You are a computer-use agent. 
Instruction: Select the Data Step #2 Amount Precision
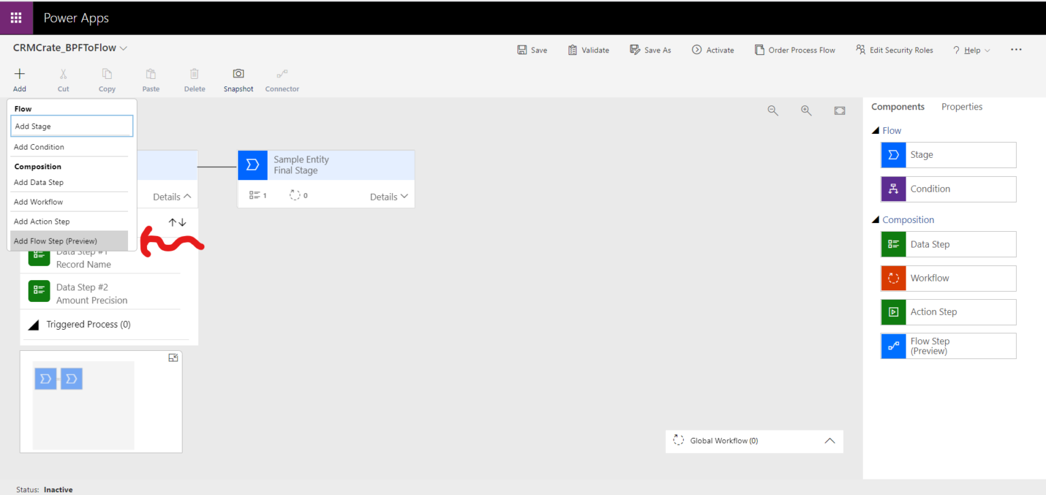coord(91,294)
